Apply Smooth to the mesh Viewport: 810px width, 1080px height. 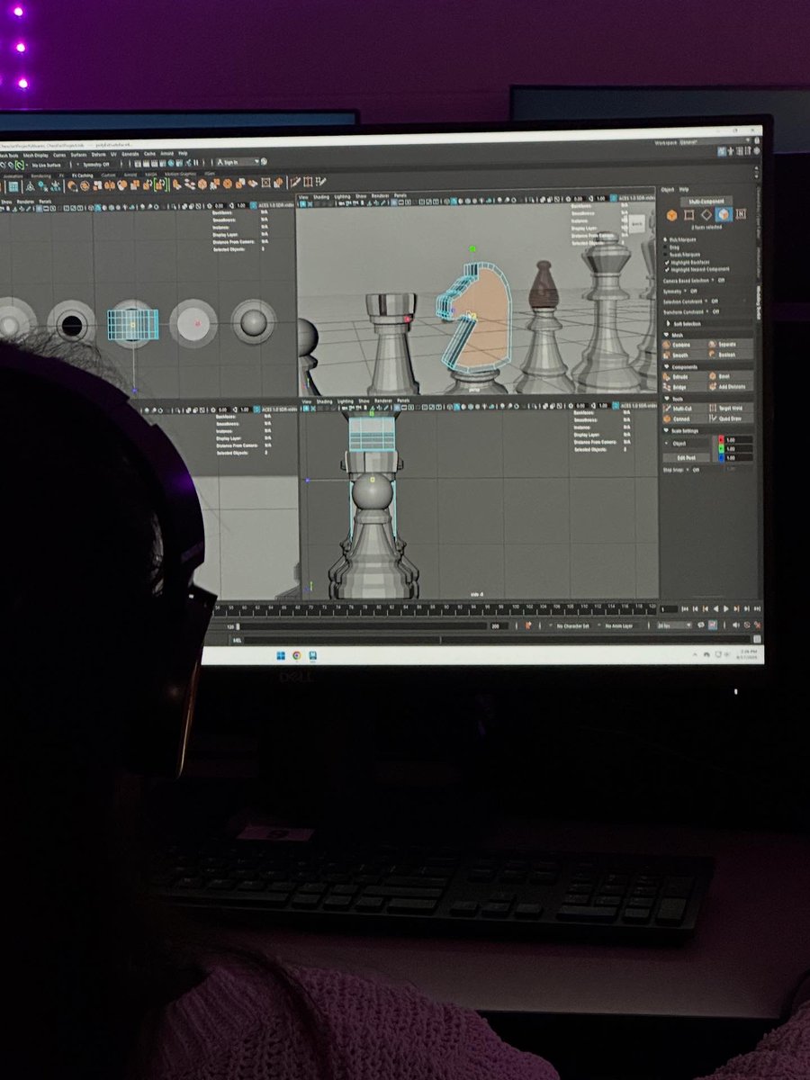[x=685, y=355]
